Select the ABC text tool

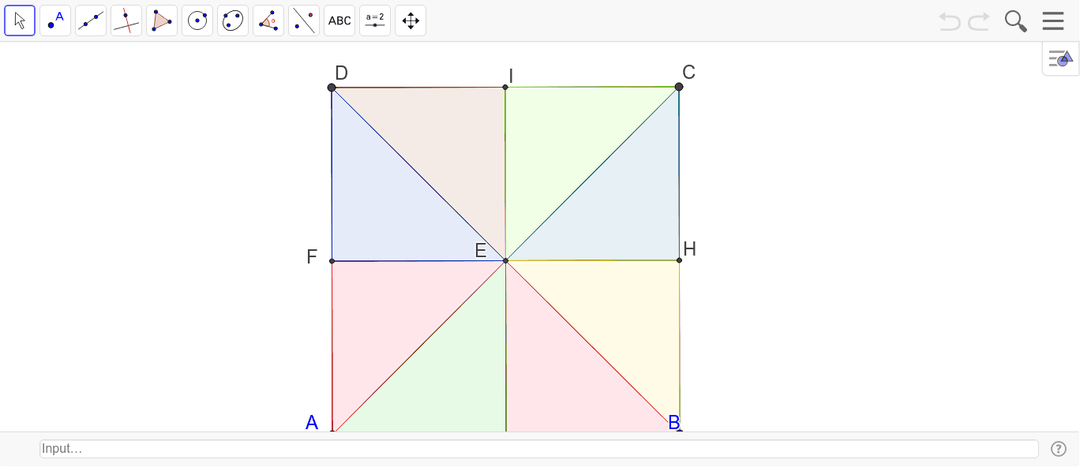click(339, 20)
